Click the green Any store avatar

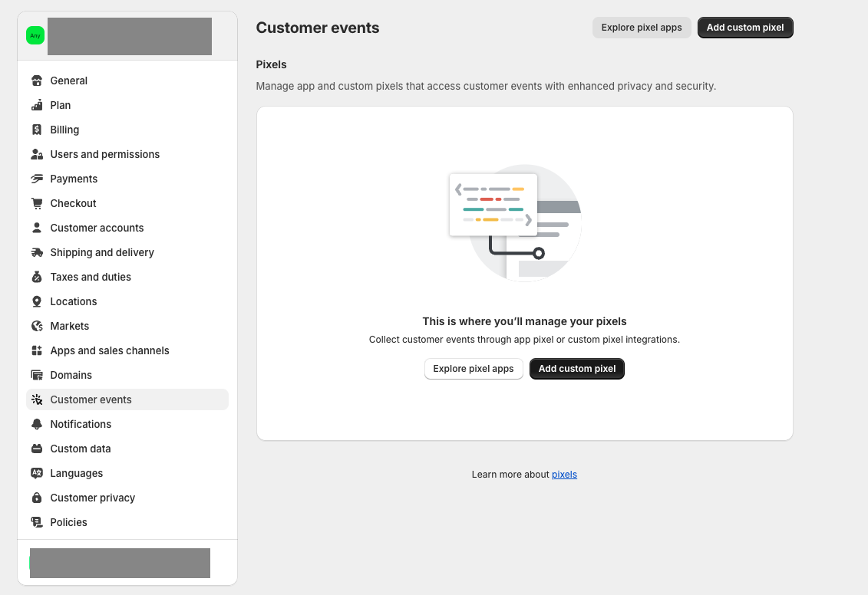(35, 35)
